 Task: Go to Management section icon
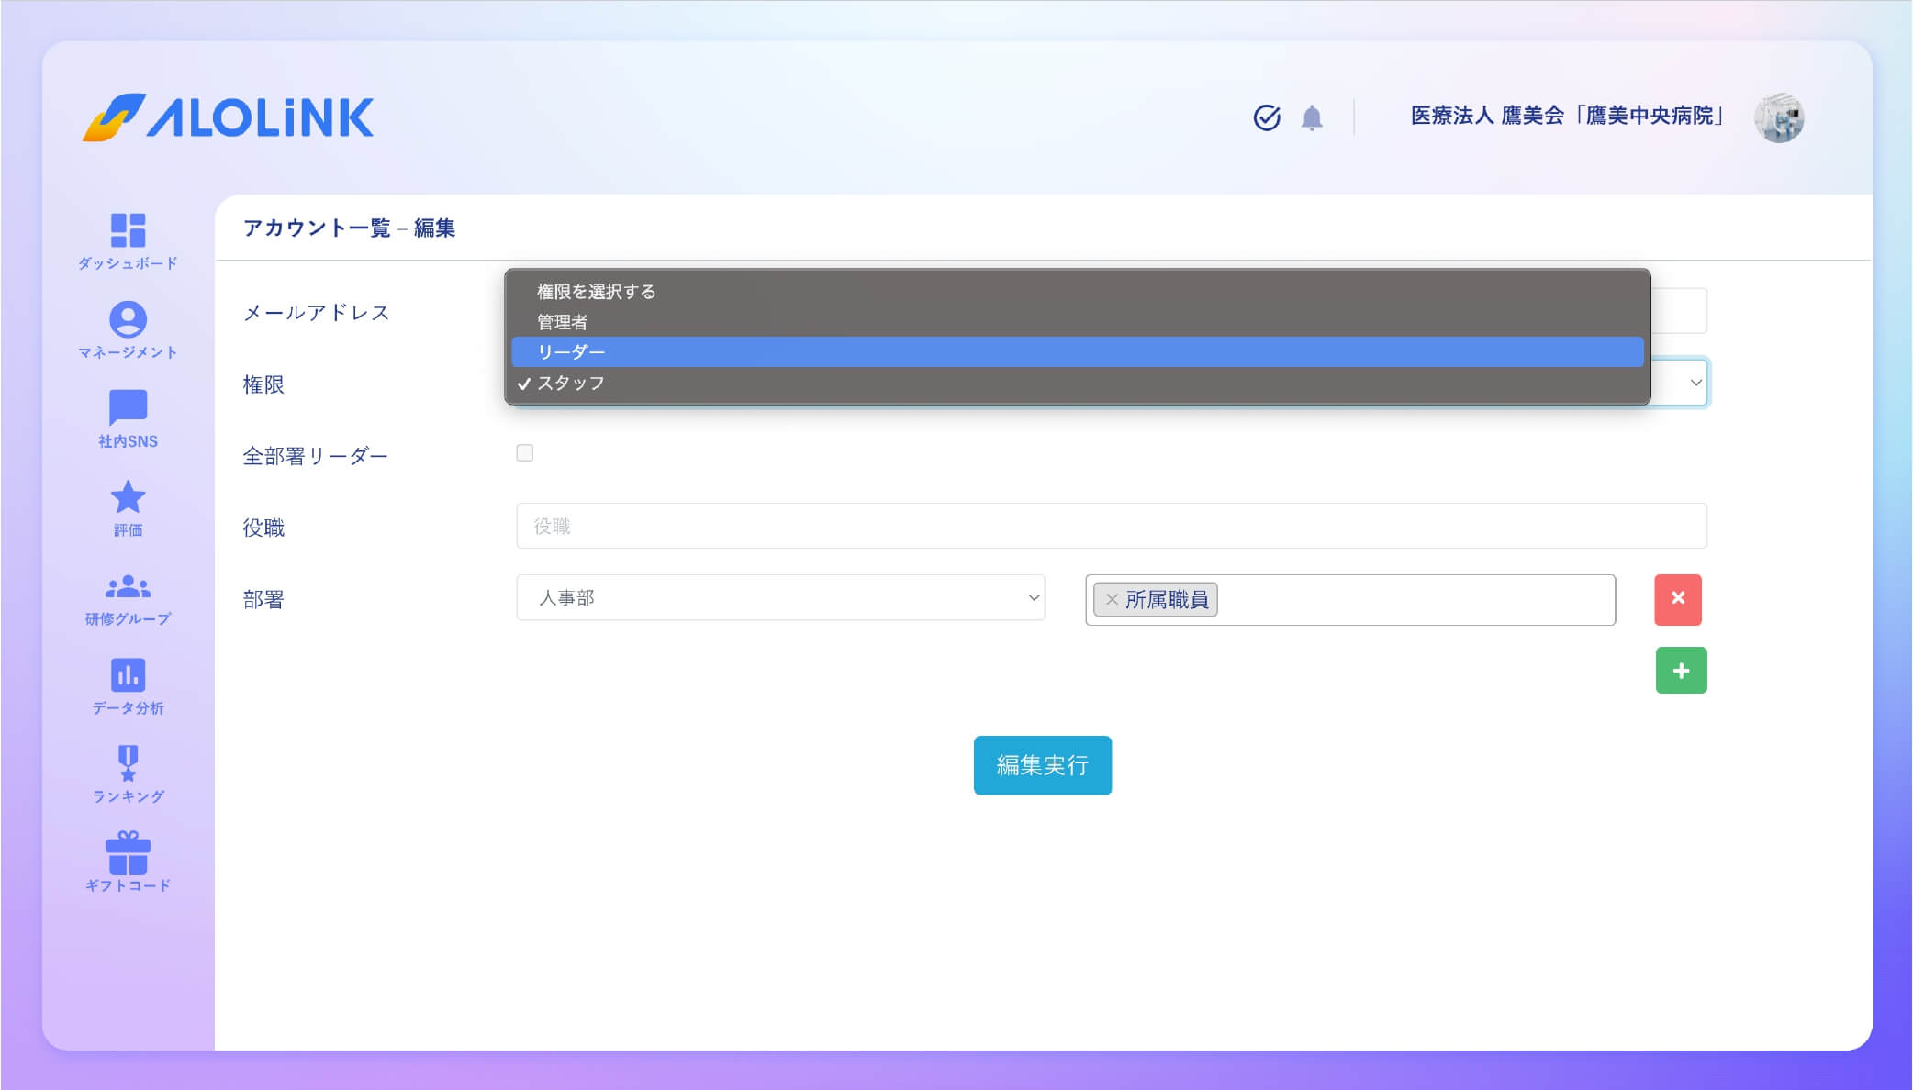coord(128,320)
